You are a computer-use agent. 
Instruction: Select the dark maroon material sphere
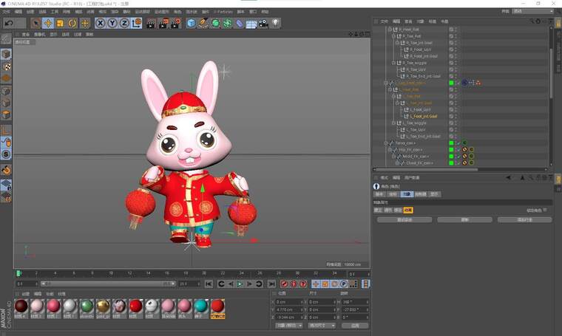click(x=21, y=306)
